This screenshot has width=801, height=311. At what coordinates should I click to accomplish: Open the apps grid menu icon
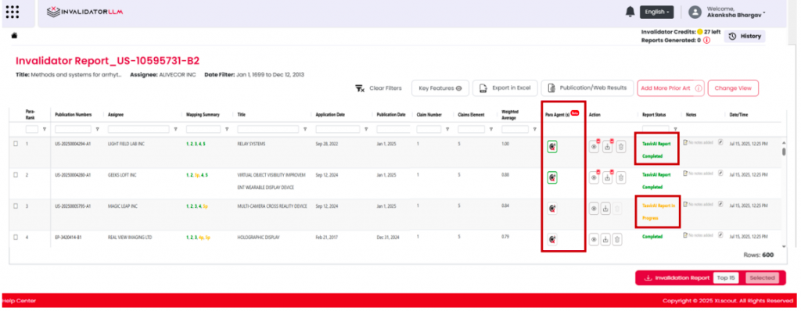point(13,11)
